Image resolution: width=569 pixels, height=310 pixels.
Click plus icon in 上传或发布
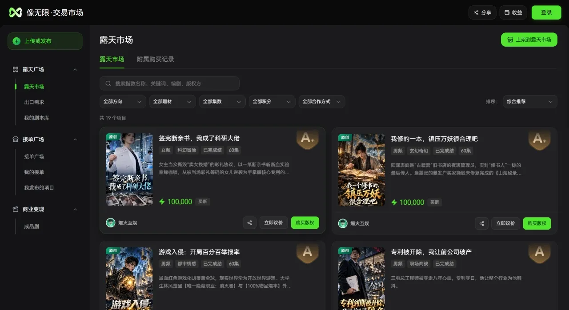pyautogui.click(x=16, y=41)
